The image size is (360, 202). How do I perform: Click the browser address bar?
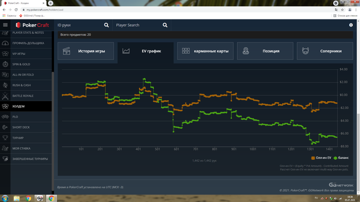177,10
